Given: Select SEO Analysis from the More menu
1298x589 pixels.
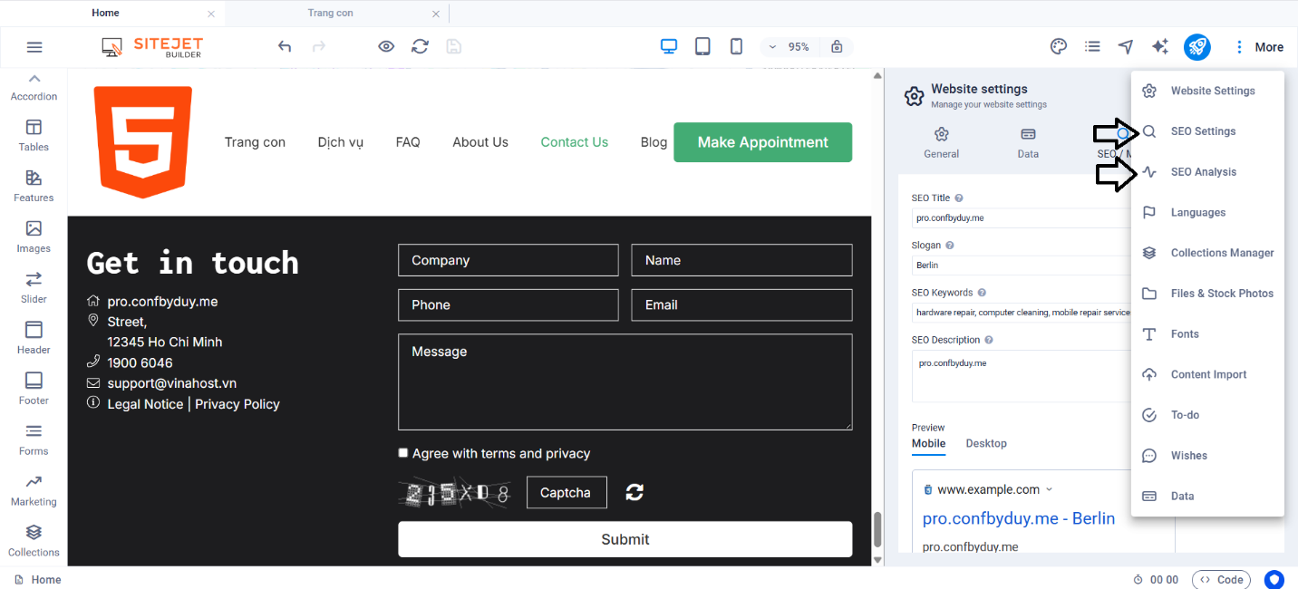Looking at the screenshot, I should tap(1203, 172).
